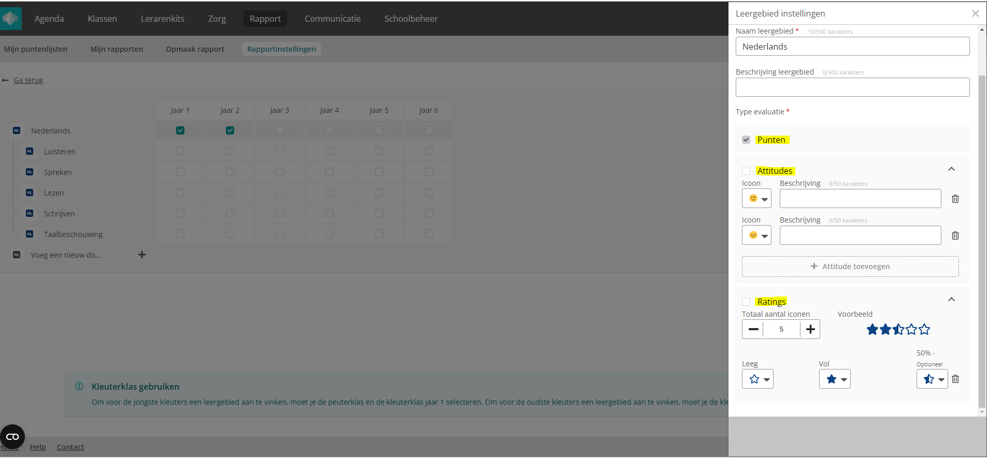Switch to Mijn puntenlijsten tab
Screen dimensions: 987x458
(36, 49)
